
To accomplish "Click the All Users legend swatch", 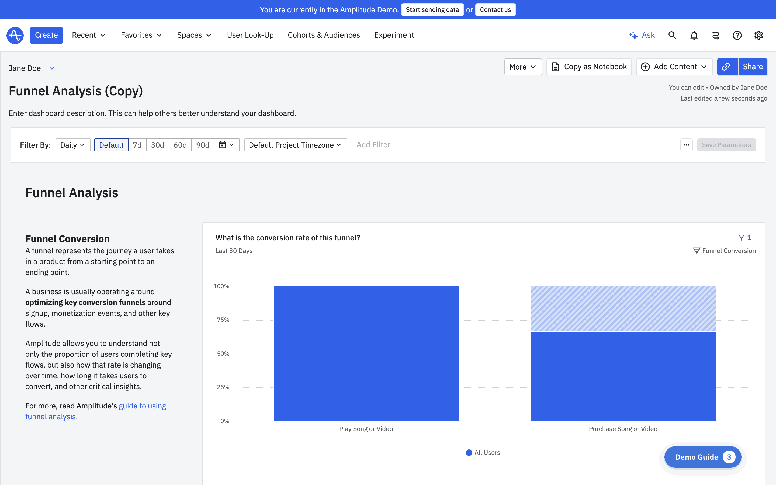I will tap(469, 453).
